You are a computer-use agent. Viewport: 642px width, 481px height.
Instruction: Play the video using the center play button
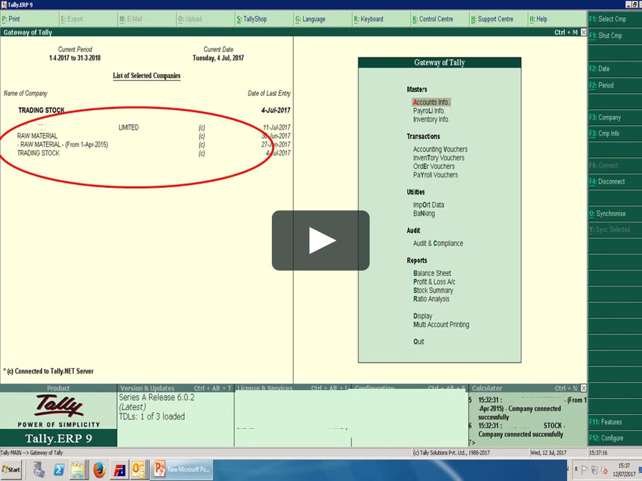[x=320, y=241]
